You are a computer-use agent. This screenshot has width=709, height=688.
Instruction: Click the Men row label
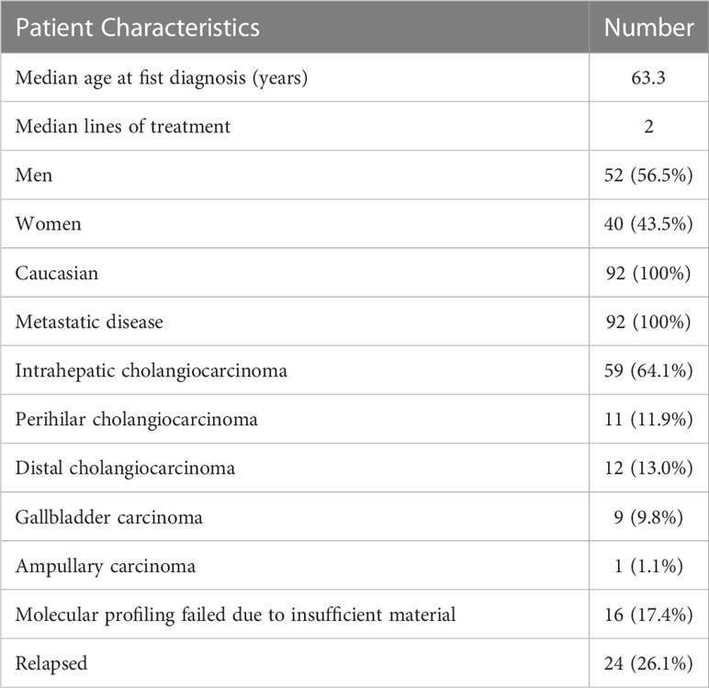34,175
